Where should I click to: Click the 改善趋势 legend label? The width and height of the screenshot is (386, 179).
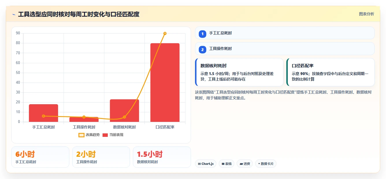coord(93,135)
